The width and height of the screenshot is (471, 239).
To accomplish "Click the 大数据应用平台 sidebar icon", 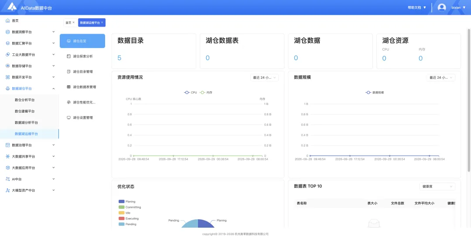I will (8, 168).
